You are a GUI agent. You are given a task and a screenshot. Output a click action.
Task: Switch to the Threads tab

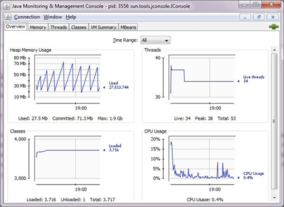click(x=59, y=27)
